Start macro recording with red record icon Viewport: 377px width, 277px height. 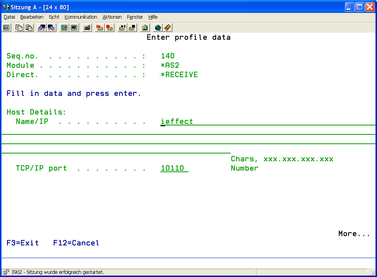point(100,28)
